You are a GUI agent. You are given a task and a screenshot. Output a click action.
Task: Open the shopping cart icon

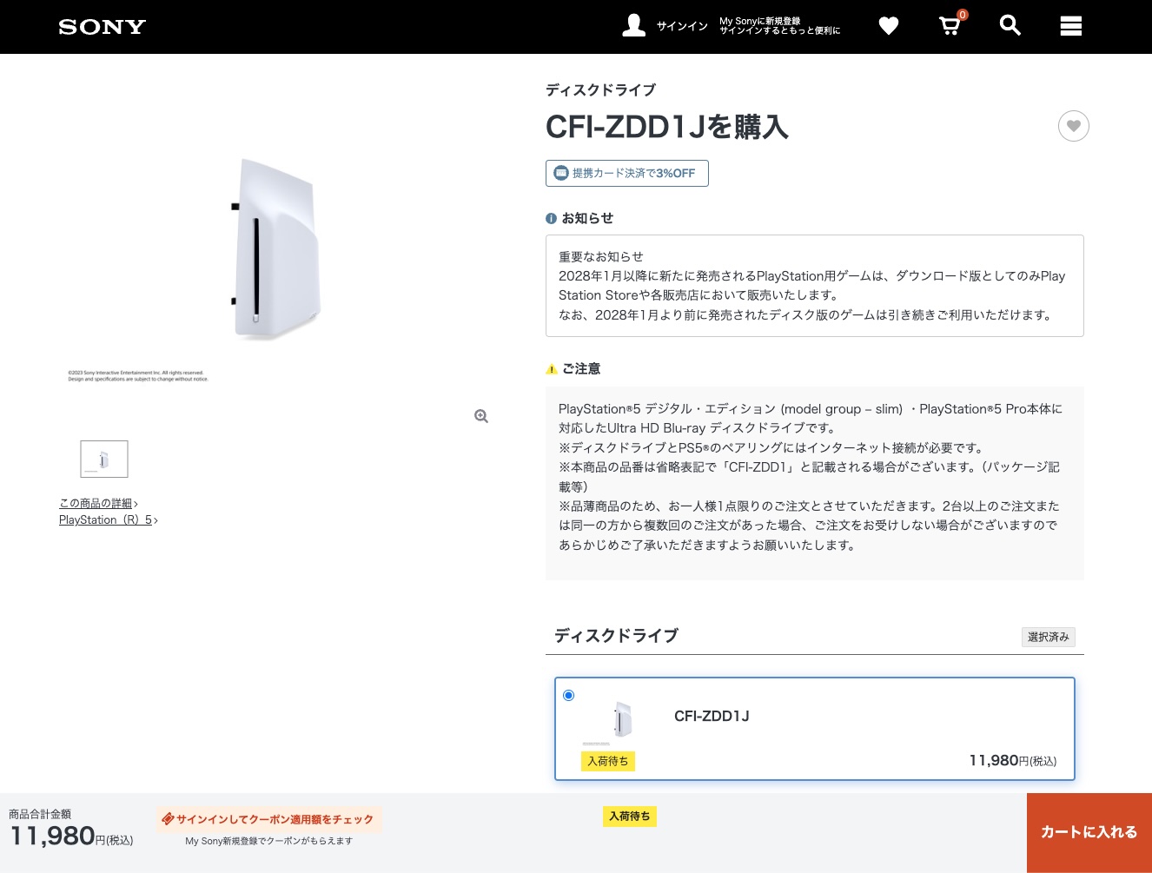(950, 25)
